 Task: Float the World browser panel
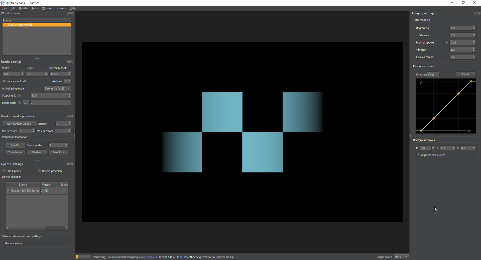coord(68,13)
